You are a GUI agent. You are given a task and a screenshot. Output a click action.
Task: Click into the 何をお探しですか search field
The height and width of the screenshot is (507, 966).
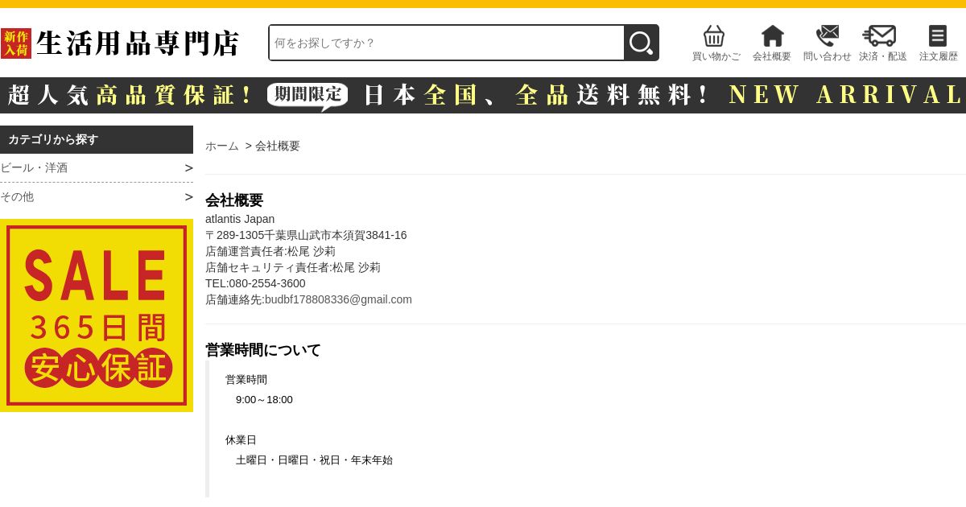tap(447, 43)
